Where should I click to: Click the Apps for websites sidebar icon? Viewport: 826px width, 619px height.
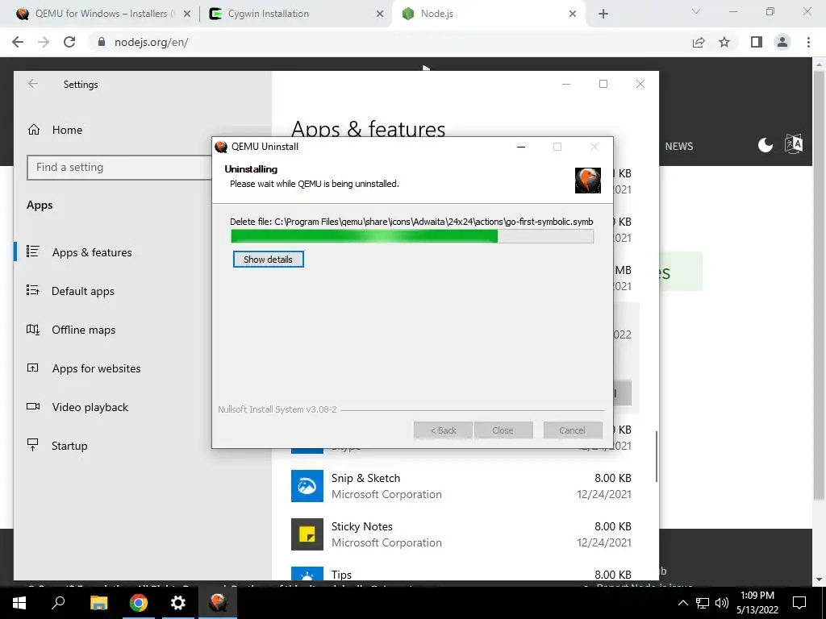(32, 368)
